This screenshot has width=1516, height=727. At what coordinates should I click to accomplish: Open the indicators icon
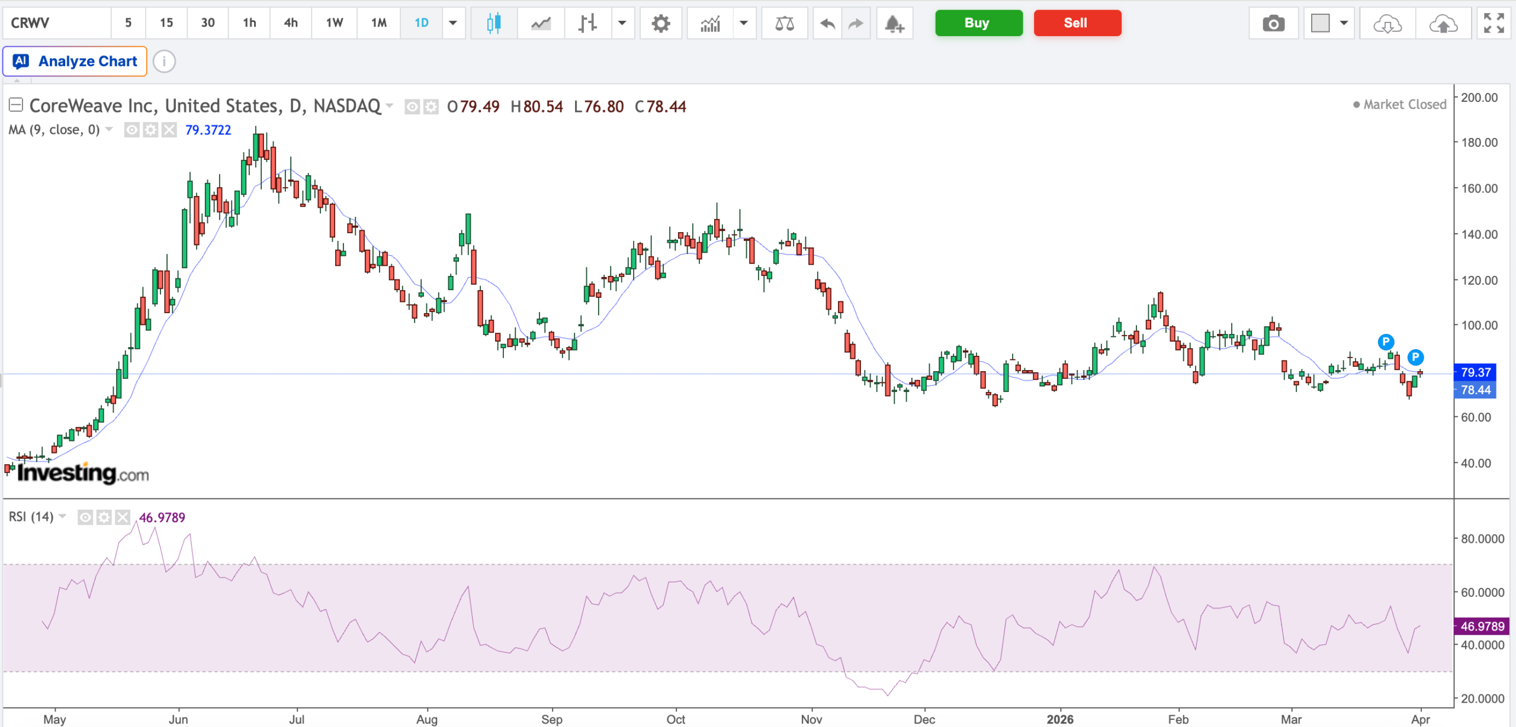coord(710,23)
